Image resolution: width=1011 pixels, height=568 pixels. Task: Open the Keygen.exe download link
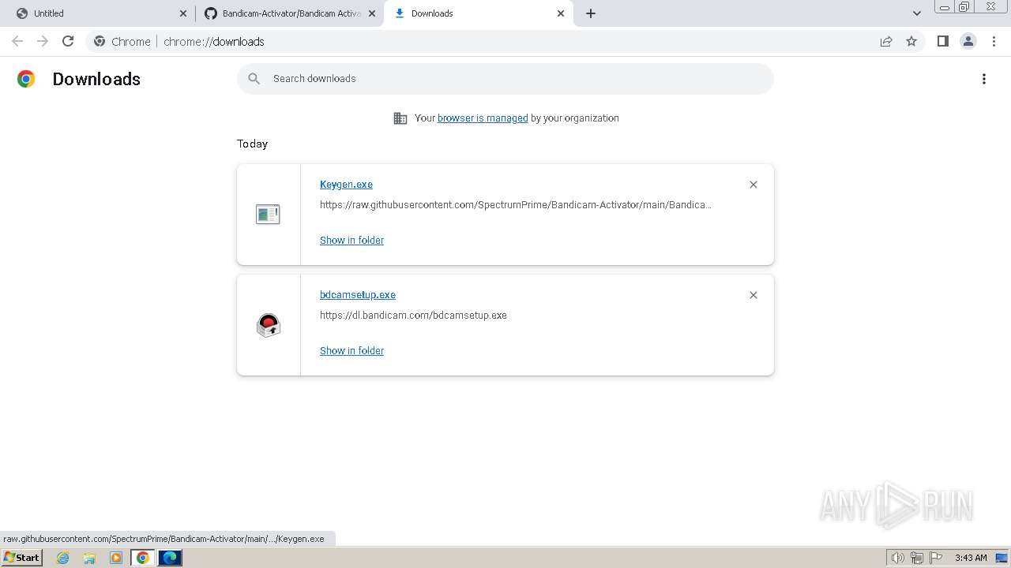point(346,185)
